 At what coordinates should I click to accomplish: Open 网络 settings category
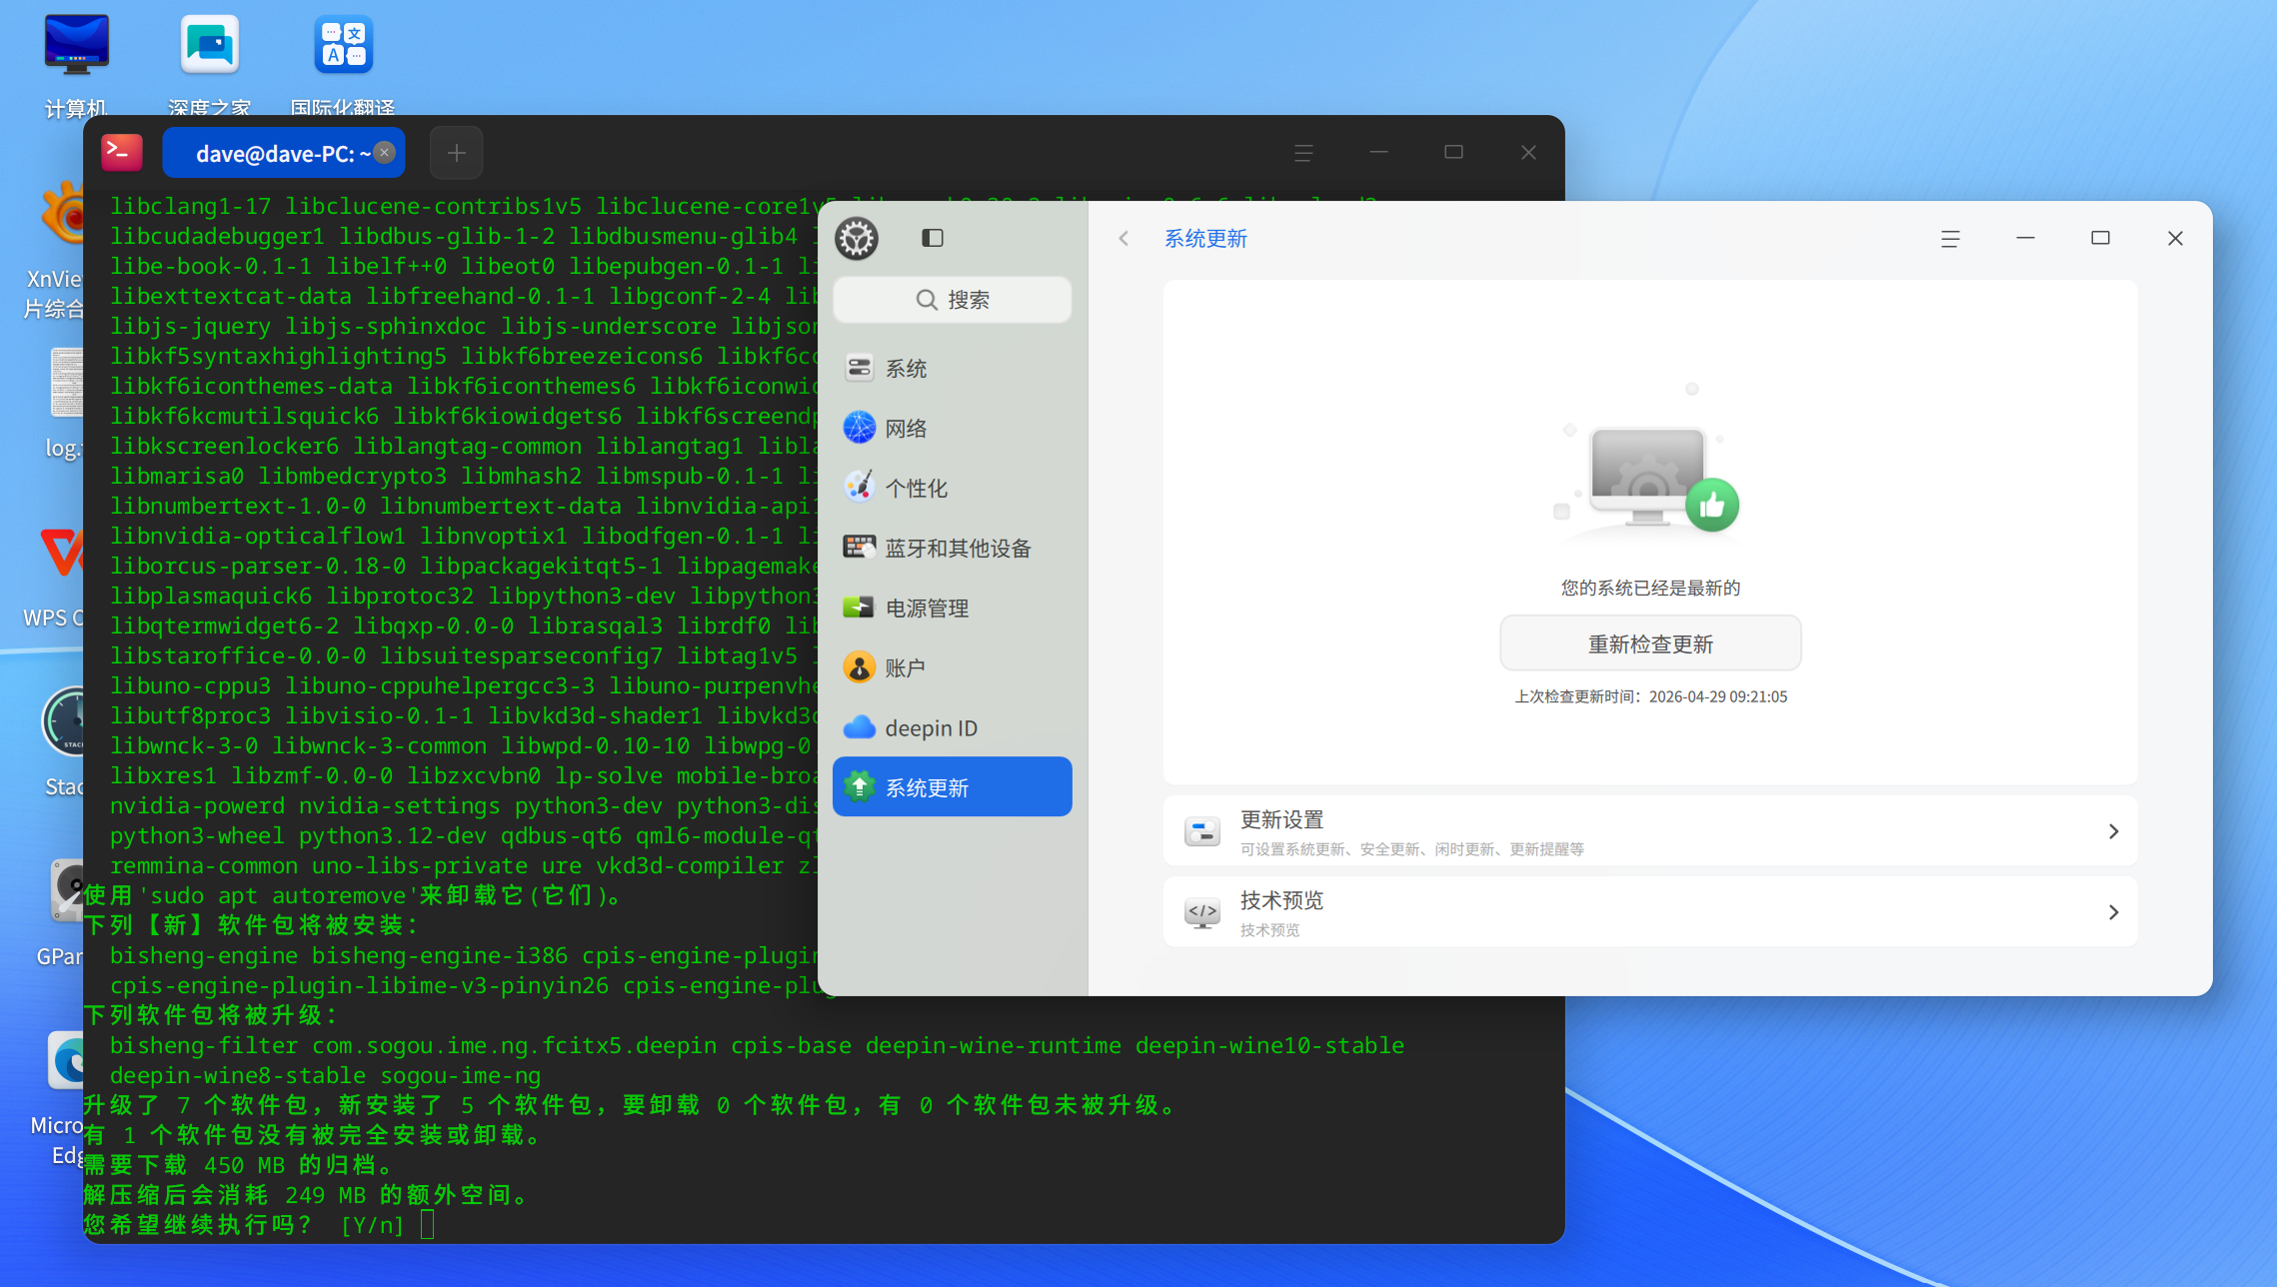click(x=952, y=428)
